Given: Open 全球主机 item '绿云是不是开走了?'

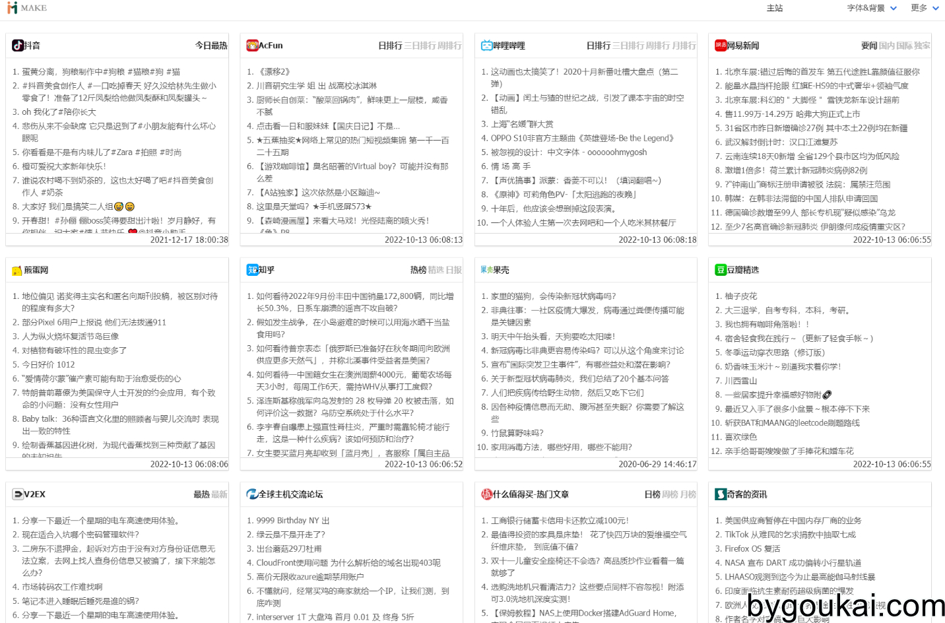Looking at the screenshot, I should click(290, 535).
